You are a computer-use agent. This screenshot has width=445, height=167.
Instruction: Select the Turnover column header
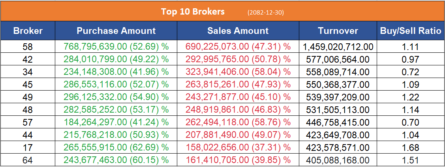[338, 31]
